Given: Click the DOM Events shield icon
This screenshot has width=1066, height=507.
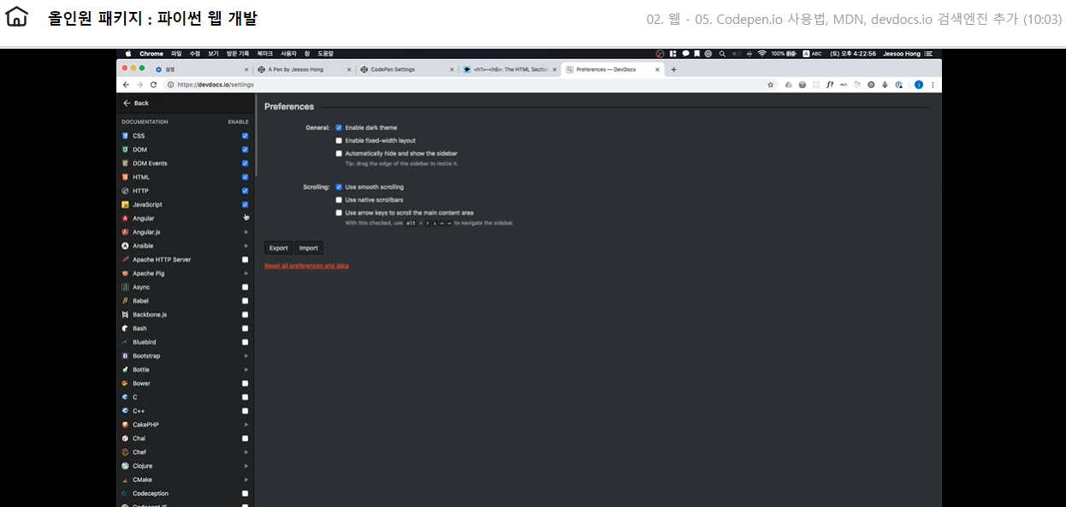Looking at the screenshot, I should (125, 163).
